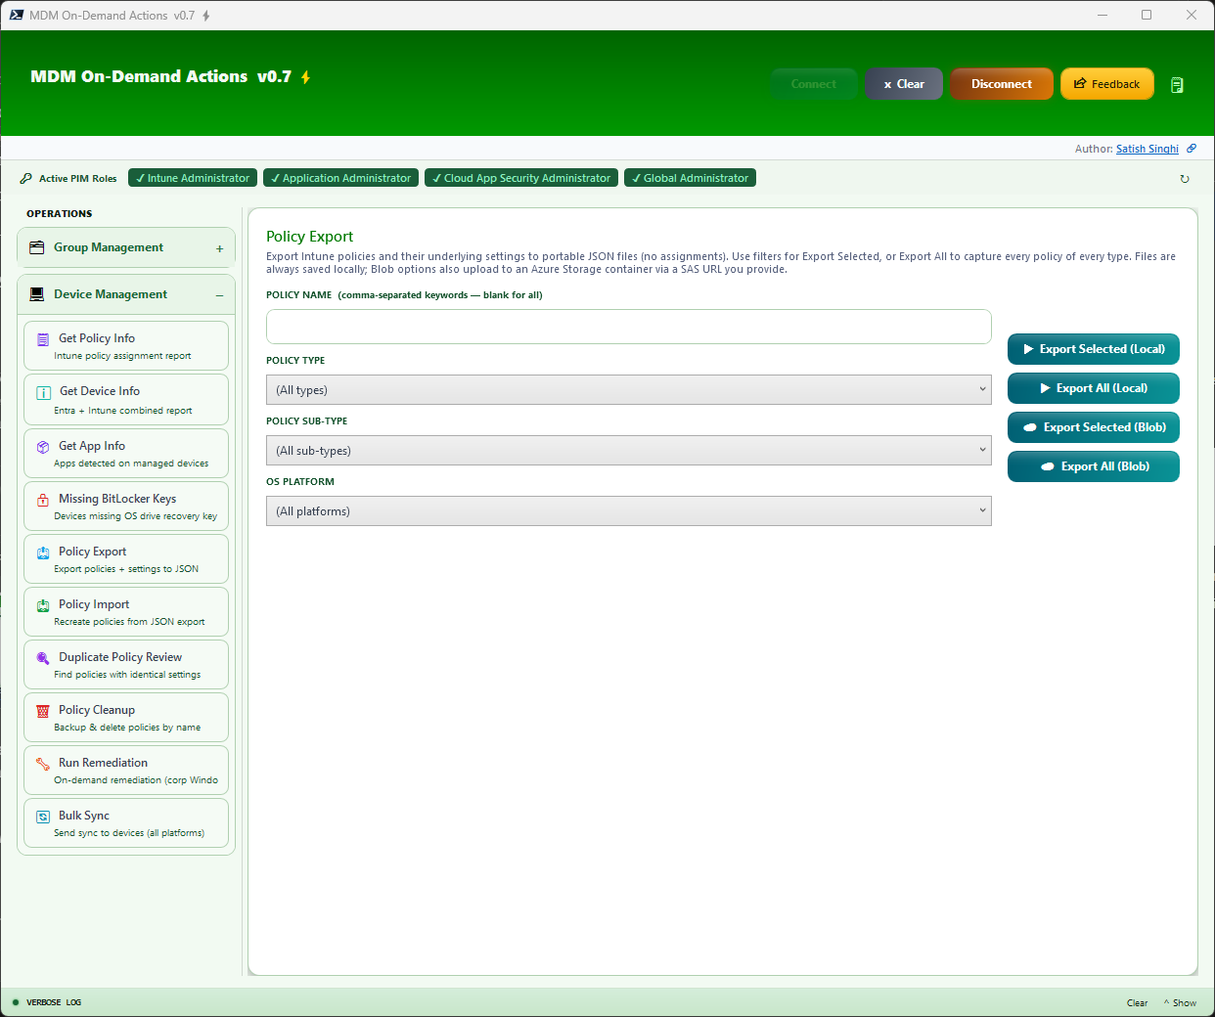Open the Bulk Sync operation

tap(126, 823)
